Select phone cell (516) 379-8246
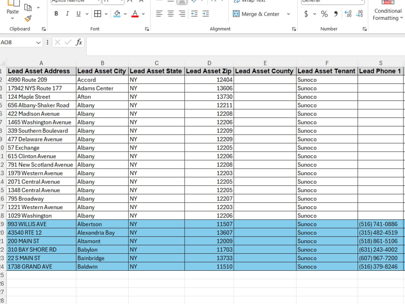 (x=380, y=267)
